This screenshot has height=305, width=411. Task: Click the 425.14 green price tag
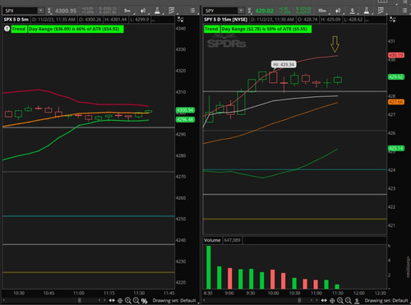tap(396, 148)
